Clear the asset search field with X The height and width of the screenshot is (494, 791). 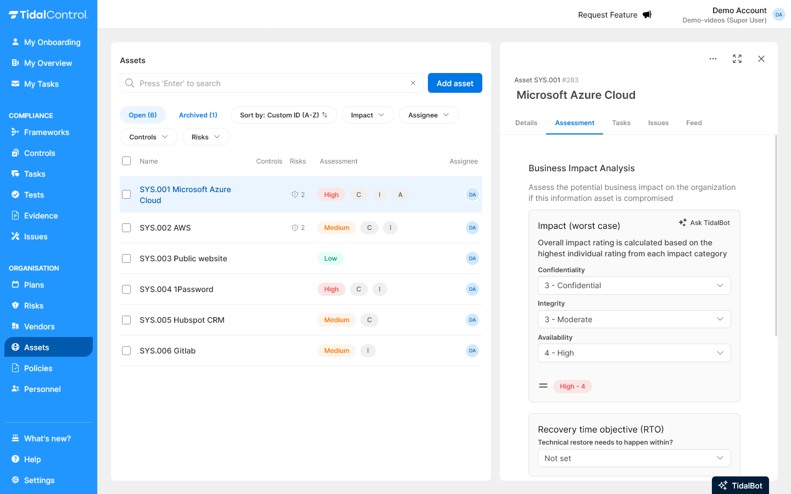click(x=413, y=83)
